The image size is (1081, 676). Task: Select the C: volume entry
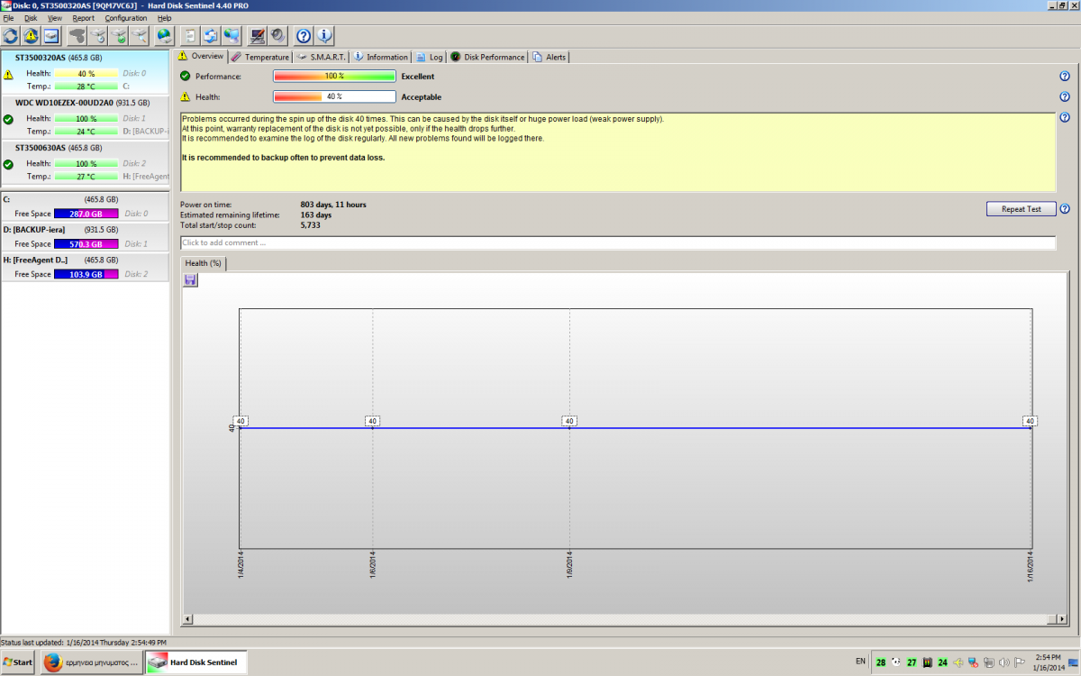pyautogui.click(x=85, y=206)
